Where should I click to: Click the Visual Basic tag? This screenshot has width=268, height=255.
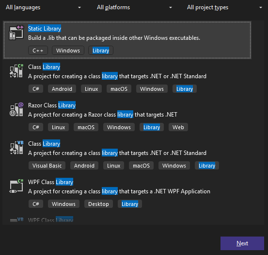coord(47,166)
